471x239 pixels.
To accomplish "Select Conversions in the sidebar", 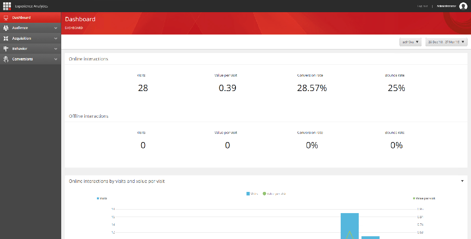I will (31, 59).
